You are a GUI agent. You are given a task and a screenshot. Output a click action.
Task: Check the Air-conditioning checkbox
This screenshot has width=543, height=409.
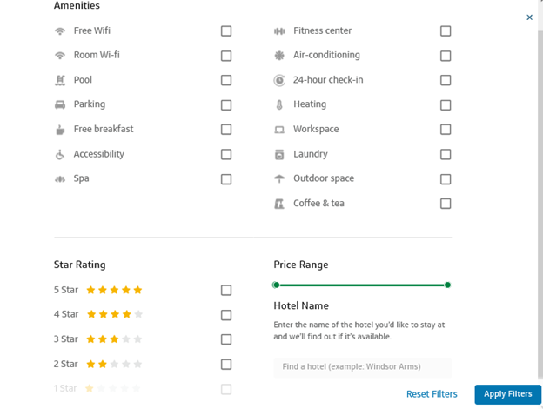(446, 56)
